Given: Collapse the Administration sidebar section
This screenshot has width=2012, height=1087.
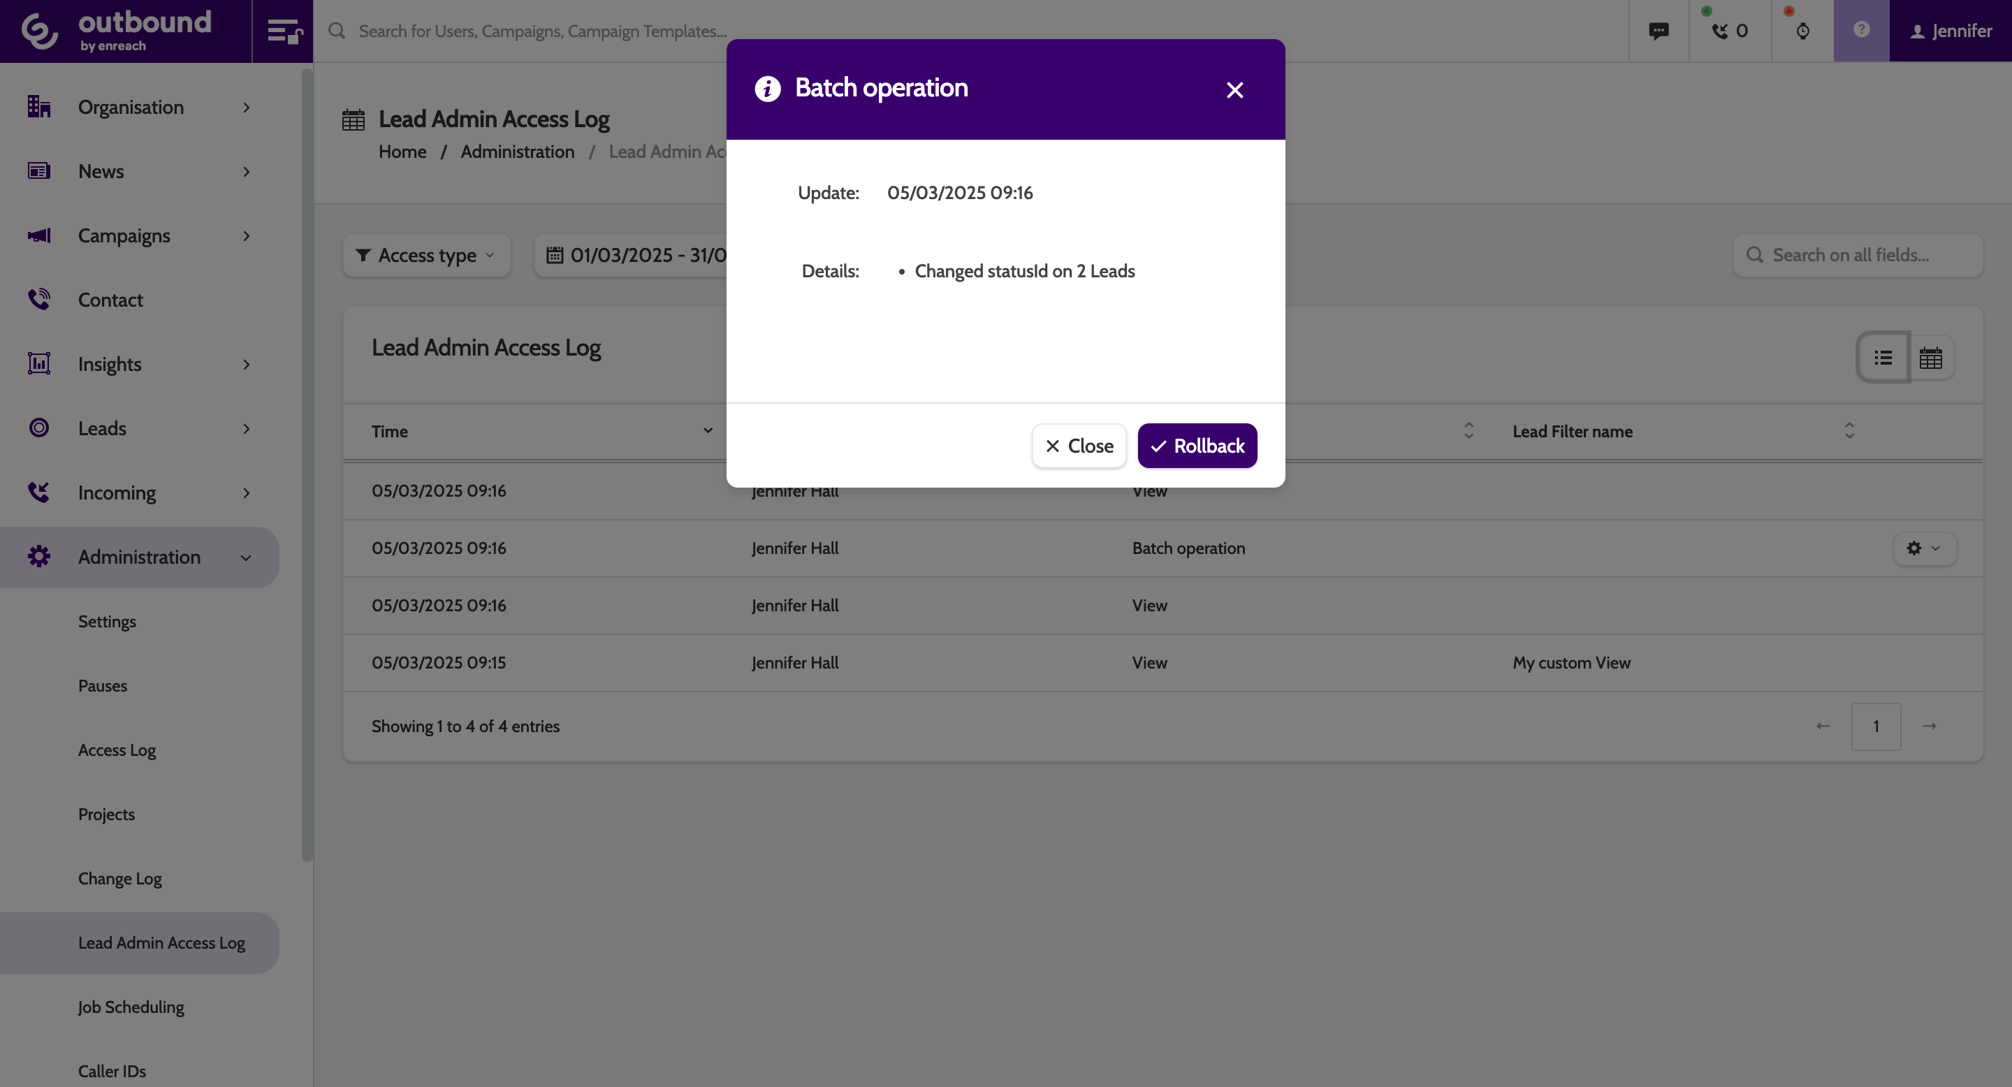Looking at the screenshot, I should tap(139, 557).
